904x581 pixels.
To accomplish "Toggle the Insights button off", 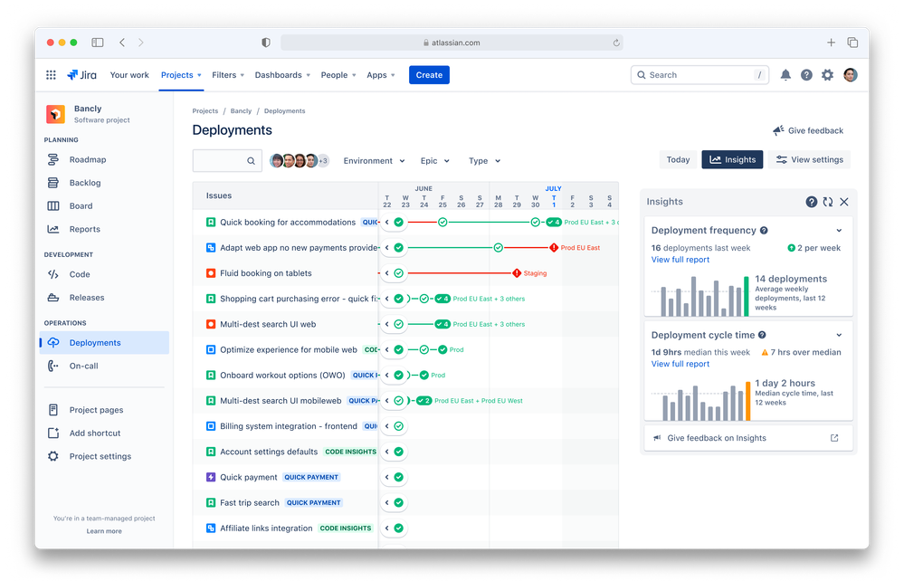I will 732,159.
